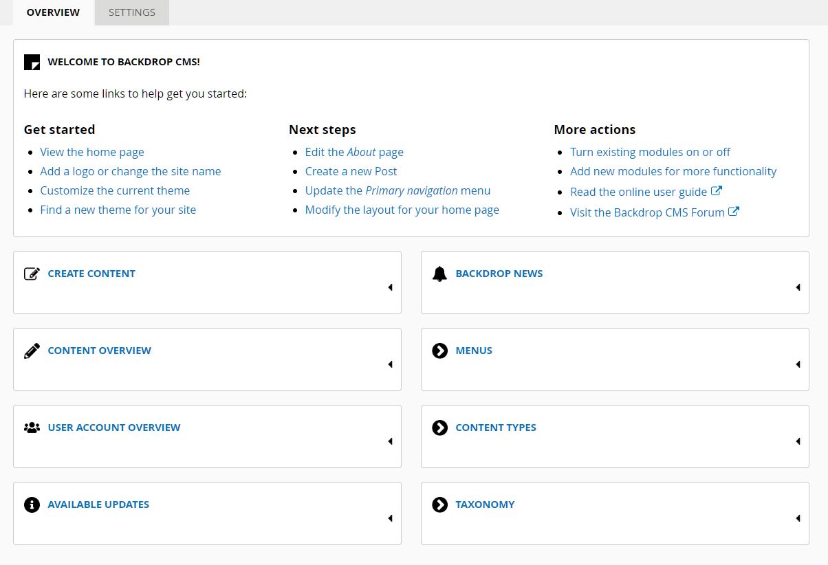Switch to the Settings tab
828x565 pixels.
132,12
